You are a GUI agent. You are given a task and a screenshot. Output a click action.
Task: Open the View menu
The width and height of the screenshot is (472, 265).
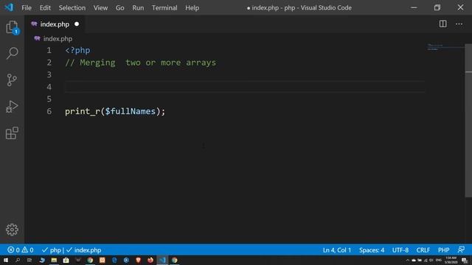pyautogui.click(x=100, y=8)
